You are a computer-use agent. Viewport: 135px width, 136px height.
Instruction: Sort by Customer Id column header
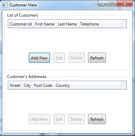[x=21, y=24]
